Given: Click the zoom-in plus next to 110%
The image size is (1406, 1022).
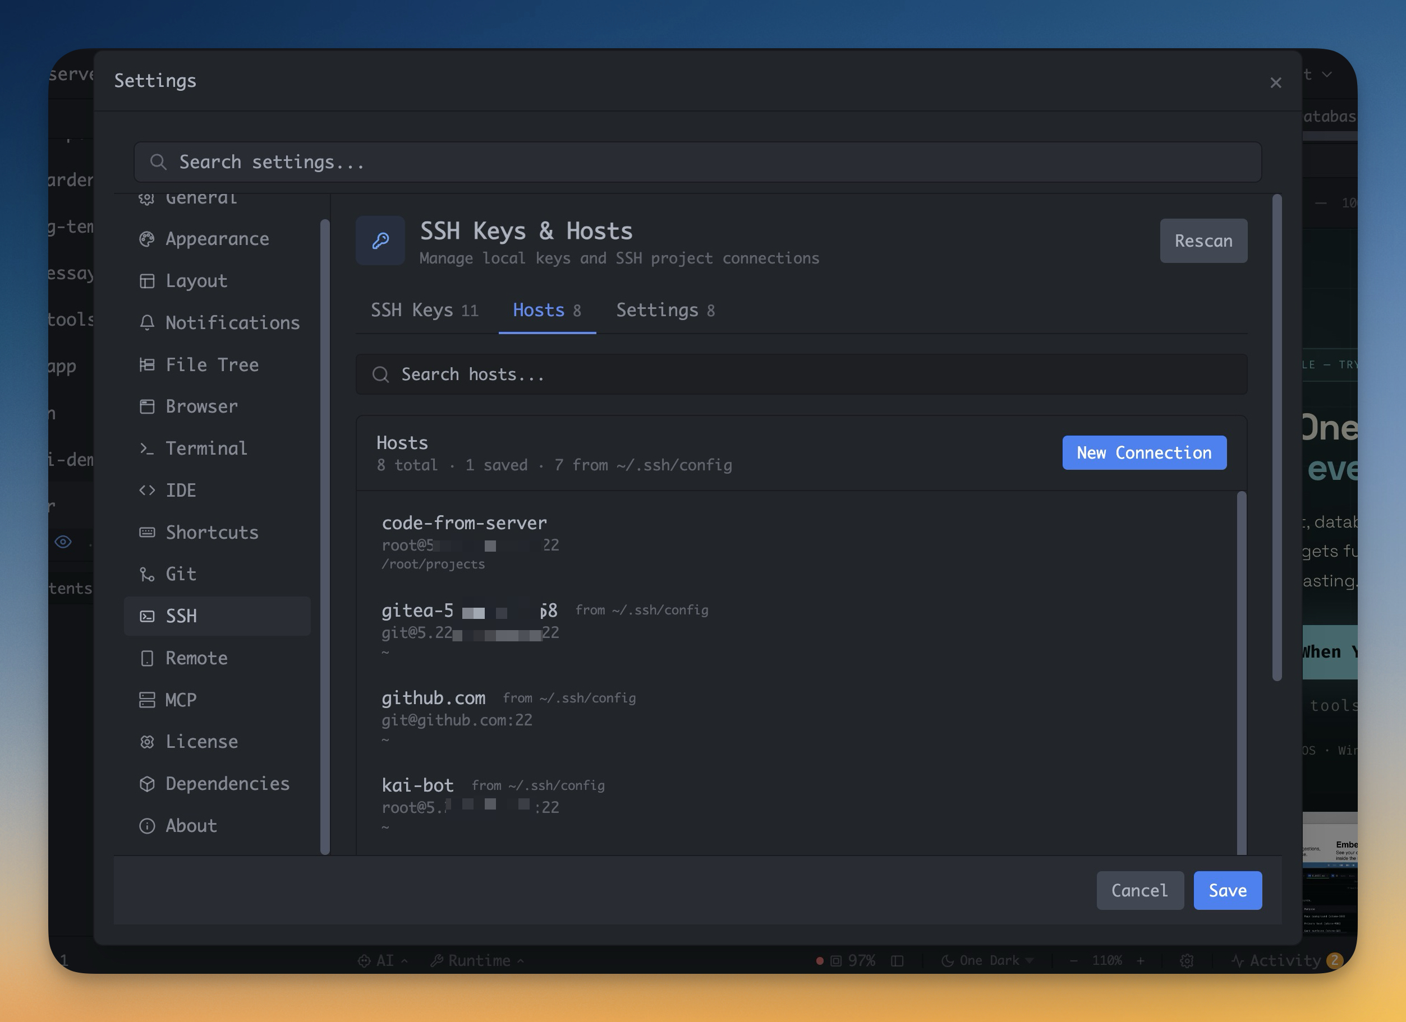Looking at the screenshot, I should click(x=1140, y=961).
